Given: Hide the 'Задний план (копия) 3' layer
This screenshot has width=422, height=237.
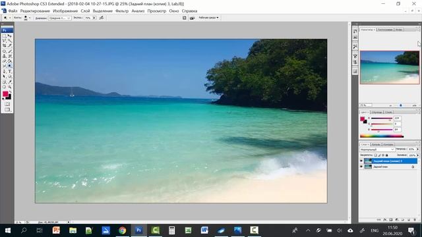Looking at the screenshot, I should (361, 161).
